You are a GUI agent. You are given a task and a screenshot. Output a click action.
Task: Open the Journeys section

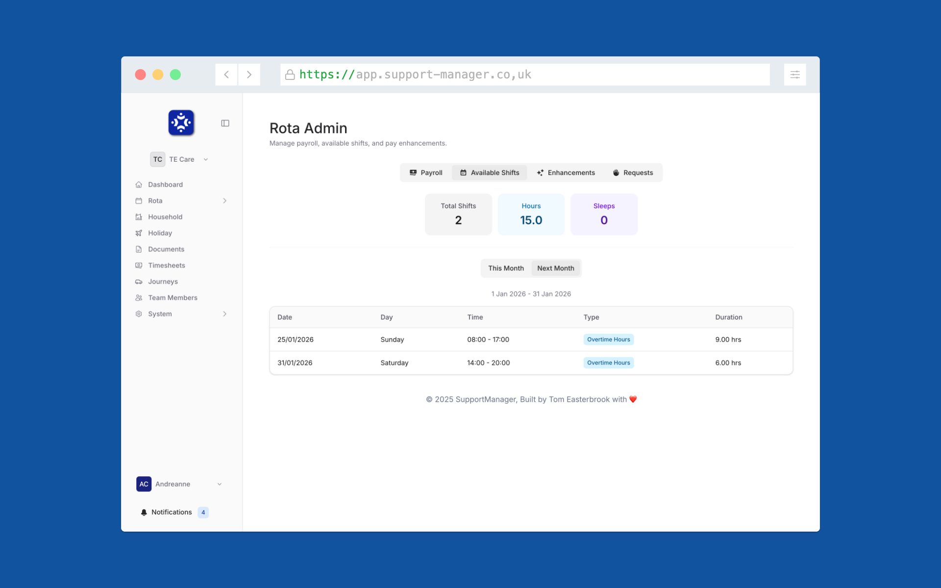(x=162, y=281)
